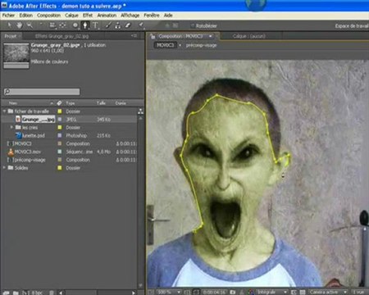
Task: Select the Brush tool
Action: point(108,25)
